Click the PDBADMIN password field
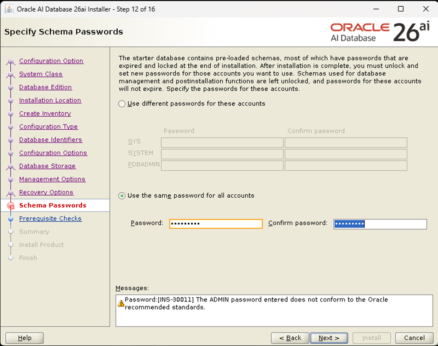The image size is (438, 346). [222, 165]
